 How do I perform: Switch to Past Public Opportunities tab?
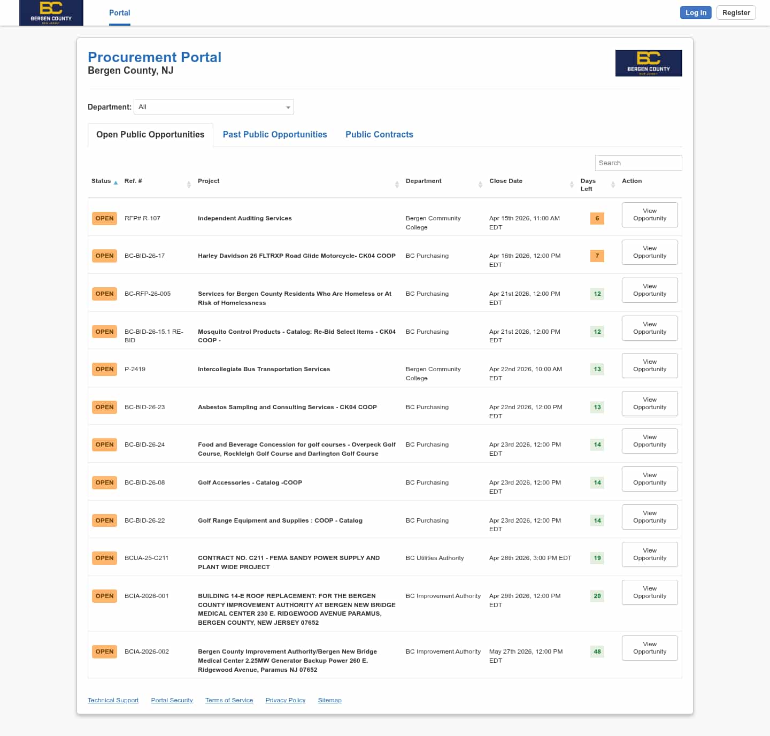point(275,135)
